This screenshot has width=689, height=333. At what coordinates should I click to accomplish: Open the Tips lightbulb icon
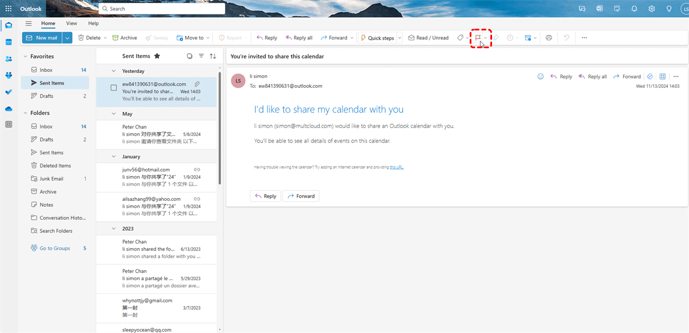pyautogui.click(x=669, y=9)
